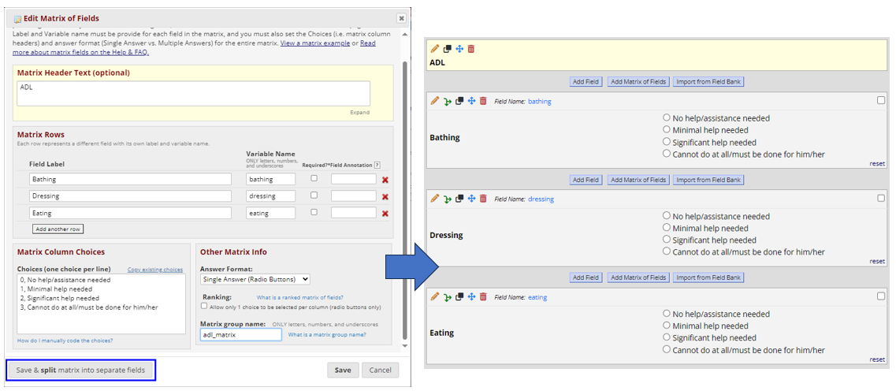The width and height of the screenshot is (896, 391).
Task: Expand the Matrix Header Text box
Action: click(359, 113)
